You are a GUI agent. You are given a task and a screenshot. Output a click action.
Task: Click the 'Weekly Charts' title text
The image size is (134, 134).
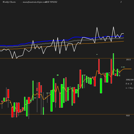click(x=9, y=2)
